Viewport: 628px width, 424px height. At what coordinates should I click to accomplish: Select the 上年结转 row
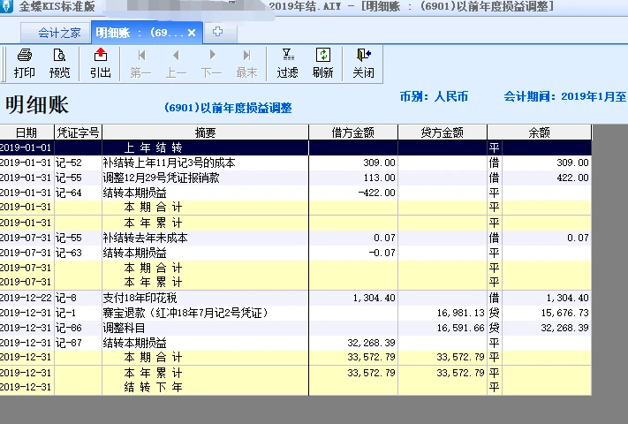[296, 148]
